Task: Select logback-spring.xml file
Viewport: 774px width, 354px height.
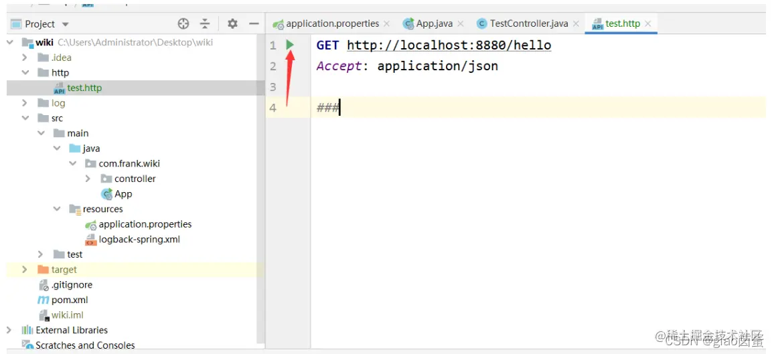Action: (x=139, y=240)
